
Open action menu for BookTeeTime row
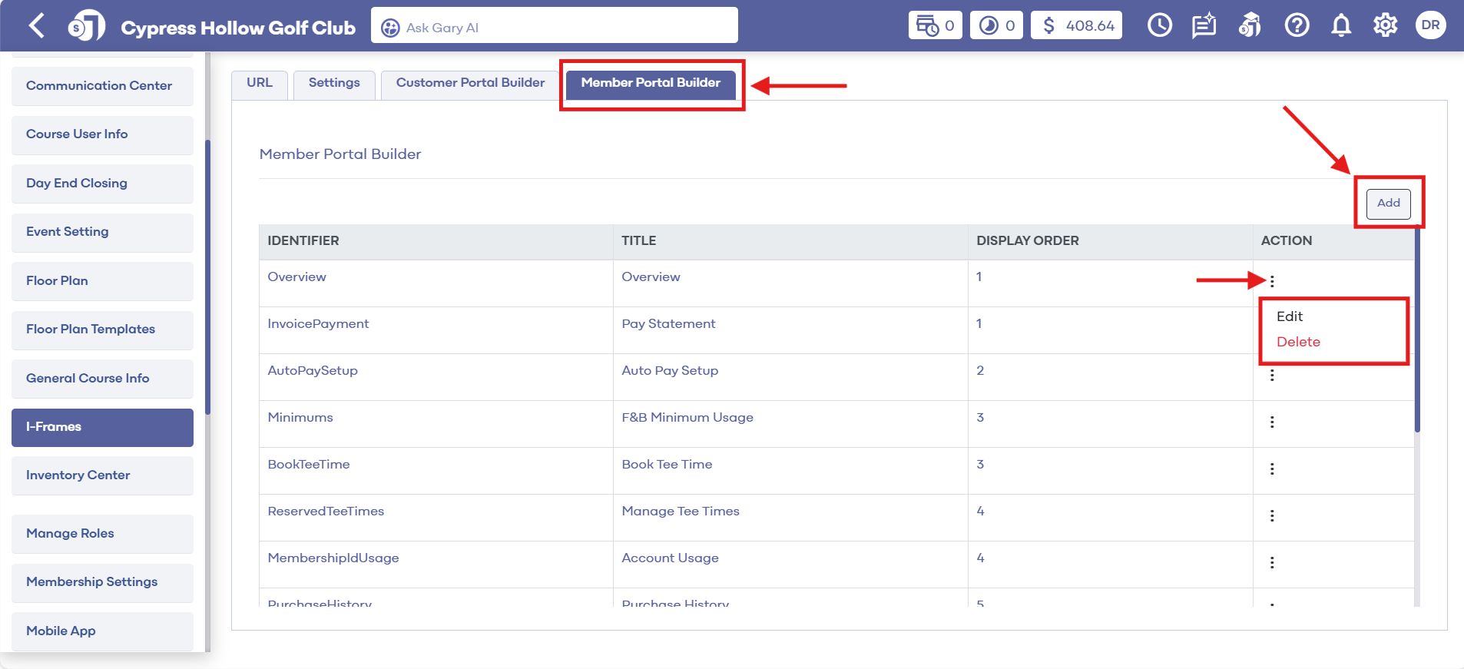click(x=1272, y=469)
